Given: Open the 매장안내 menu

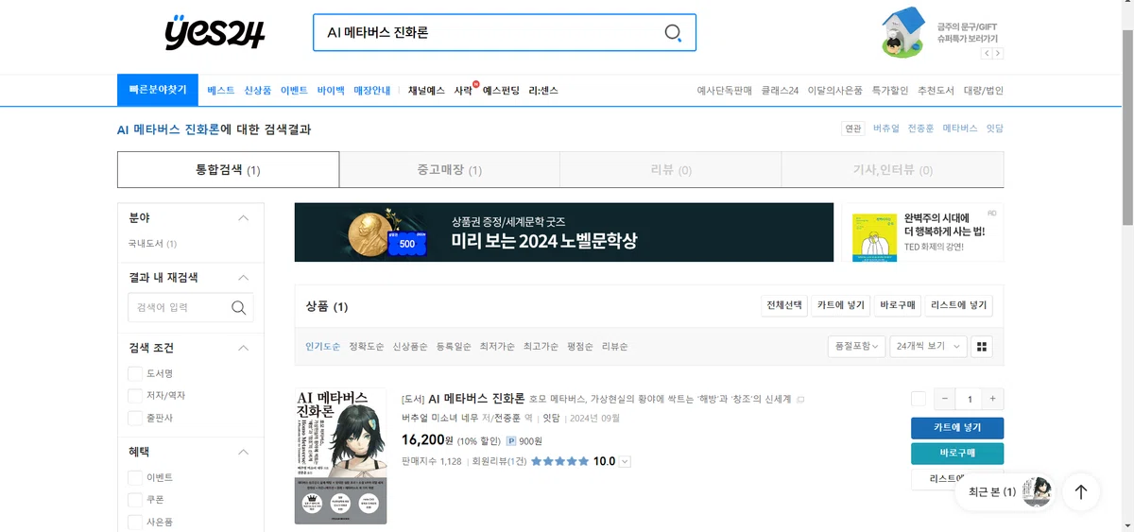Looking at the screenshot, I should pos(372,91).
